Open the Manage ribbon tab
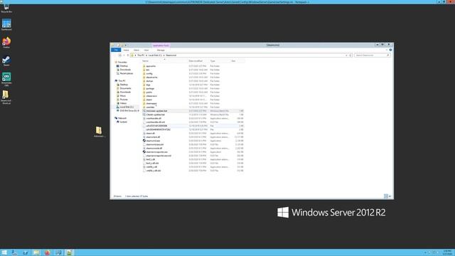 coord(161,50)
